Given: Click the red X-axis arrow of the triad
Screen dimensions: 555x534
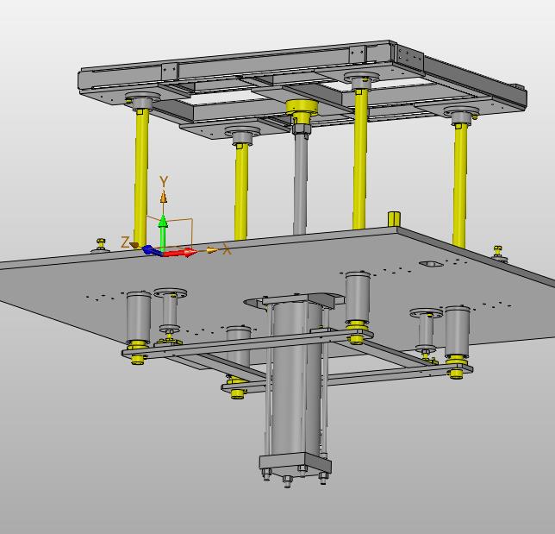Looking at the screenshot, I should click(180, 253).
